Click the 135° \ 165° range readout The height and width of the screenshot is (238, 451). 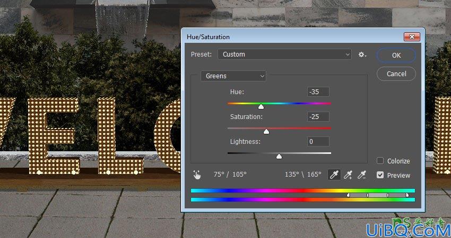[303, 175]
